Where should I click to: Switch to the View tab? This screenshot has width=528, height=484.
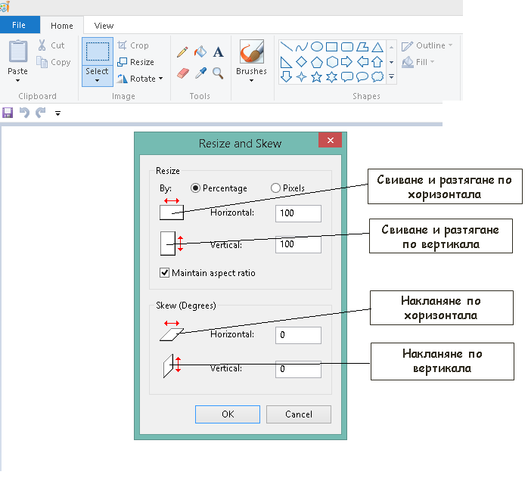click(x=104, y=26)
